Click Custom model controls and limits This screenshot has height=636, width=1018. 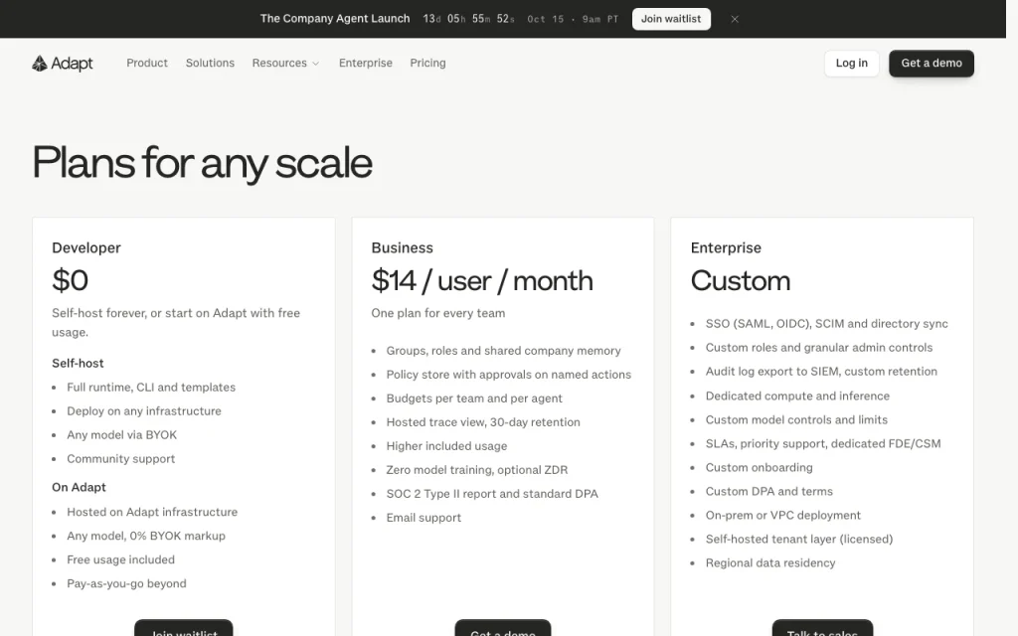click(x=796, y=420)
